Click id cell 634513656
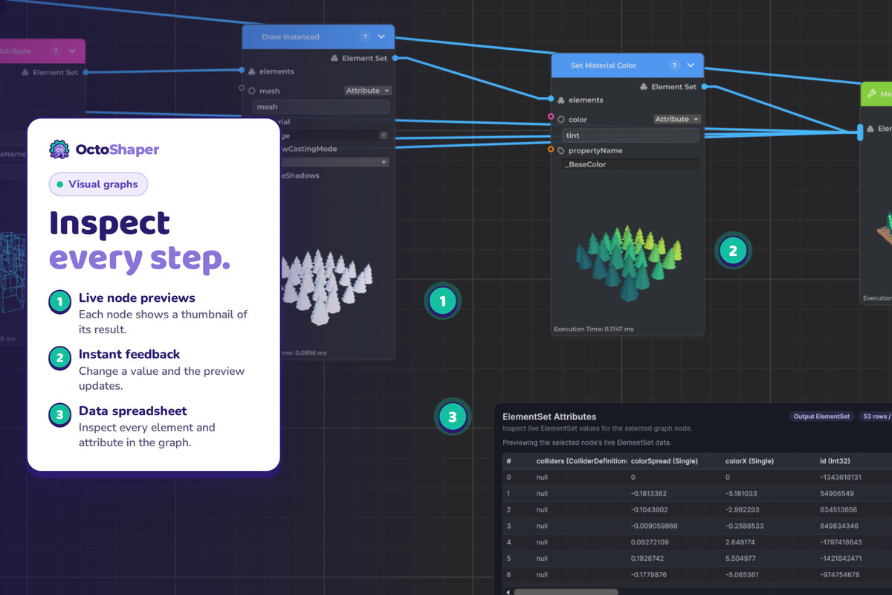This screenshot has width=892, height=595. tap(838, 510)
